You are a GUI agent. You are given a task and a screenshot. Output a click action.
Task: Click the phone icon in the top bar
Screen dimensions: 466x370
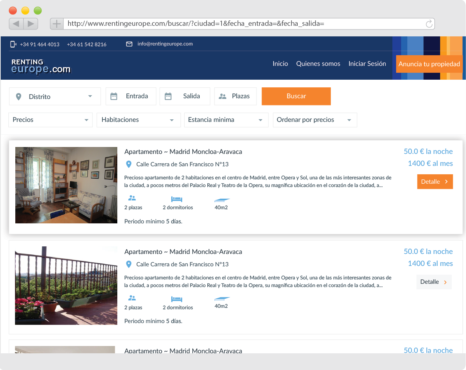pos(13,44)
